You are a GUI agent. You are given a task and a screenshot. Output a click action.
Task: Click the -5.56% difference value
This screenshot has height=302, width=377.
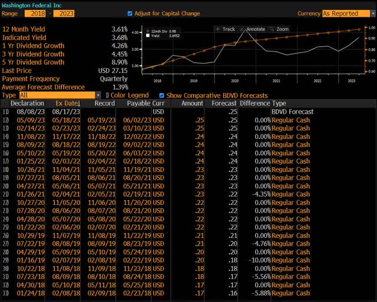pyautogui.click(x=262, y=277)
